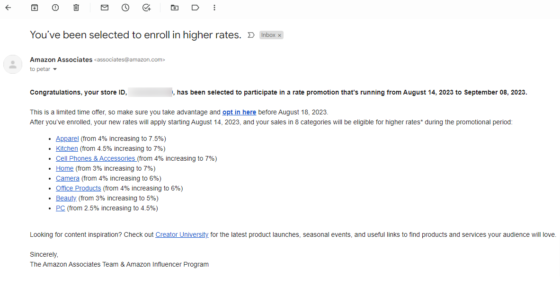Expand recipient details next to 'to petar'
Viewport: 560px width, 286px height.
click(x=54, y=69)
